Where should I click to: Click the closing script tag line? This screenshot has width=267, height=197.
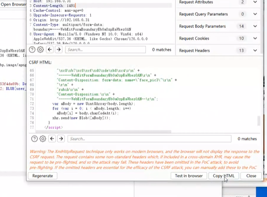pyautogui.click(x=53, y=127)
